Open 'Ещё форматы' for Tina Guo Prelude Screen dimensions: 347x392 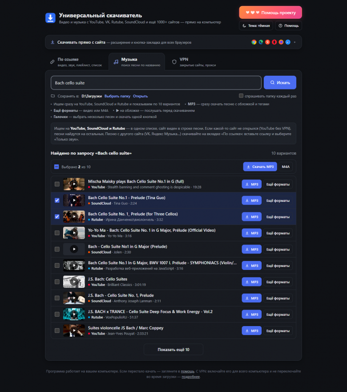[x=278, y=200]
